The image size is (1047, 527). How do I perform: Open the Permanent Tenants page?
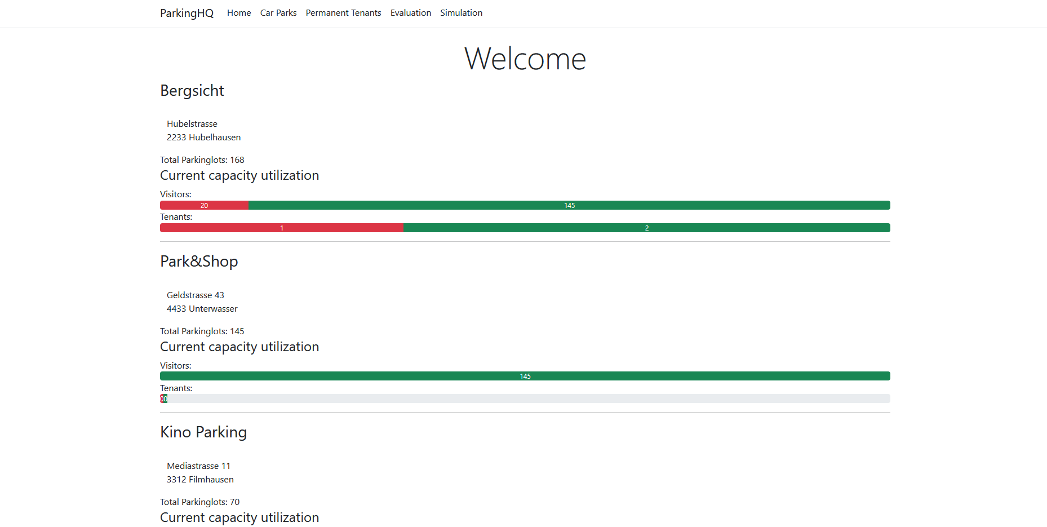click(344, 13)
